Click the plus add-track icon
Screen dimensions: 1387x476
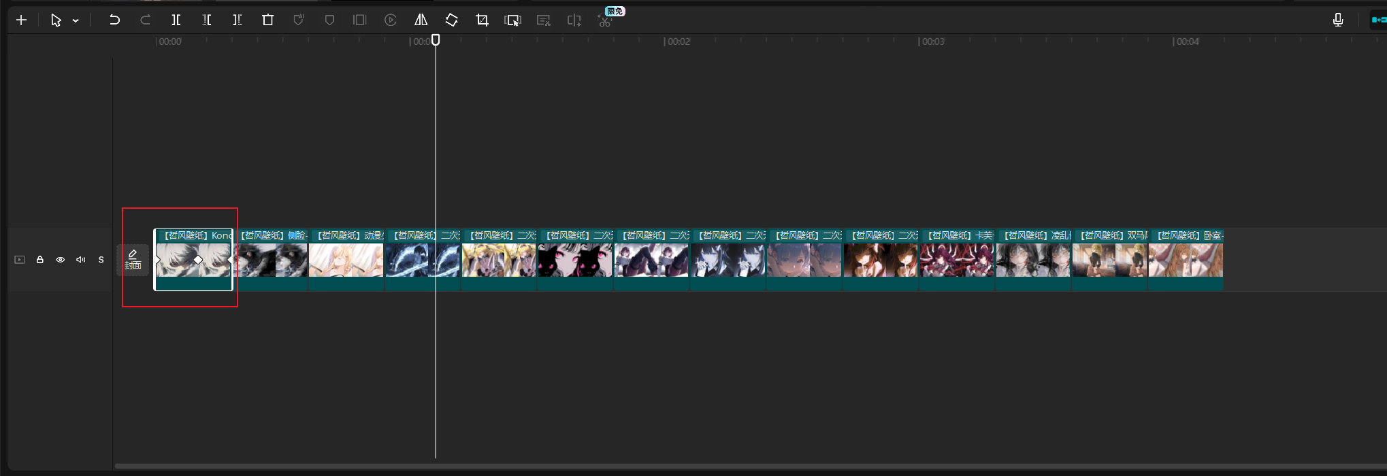click(21, 20)
